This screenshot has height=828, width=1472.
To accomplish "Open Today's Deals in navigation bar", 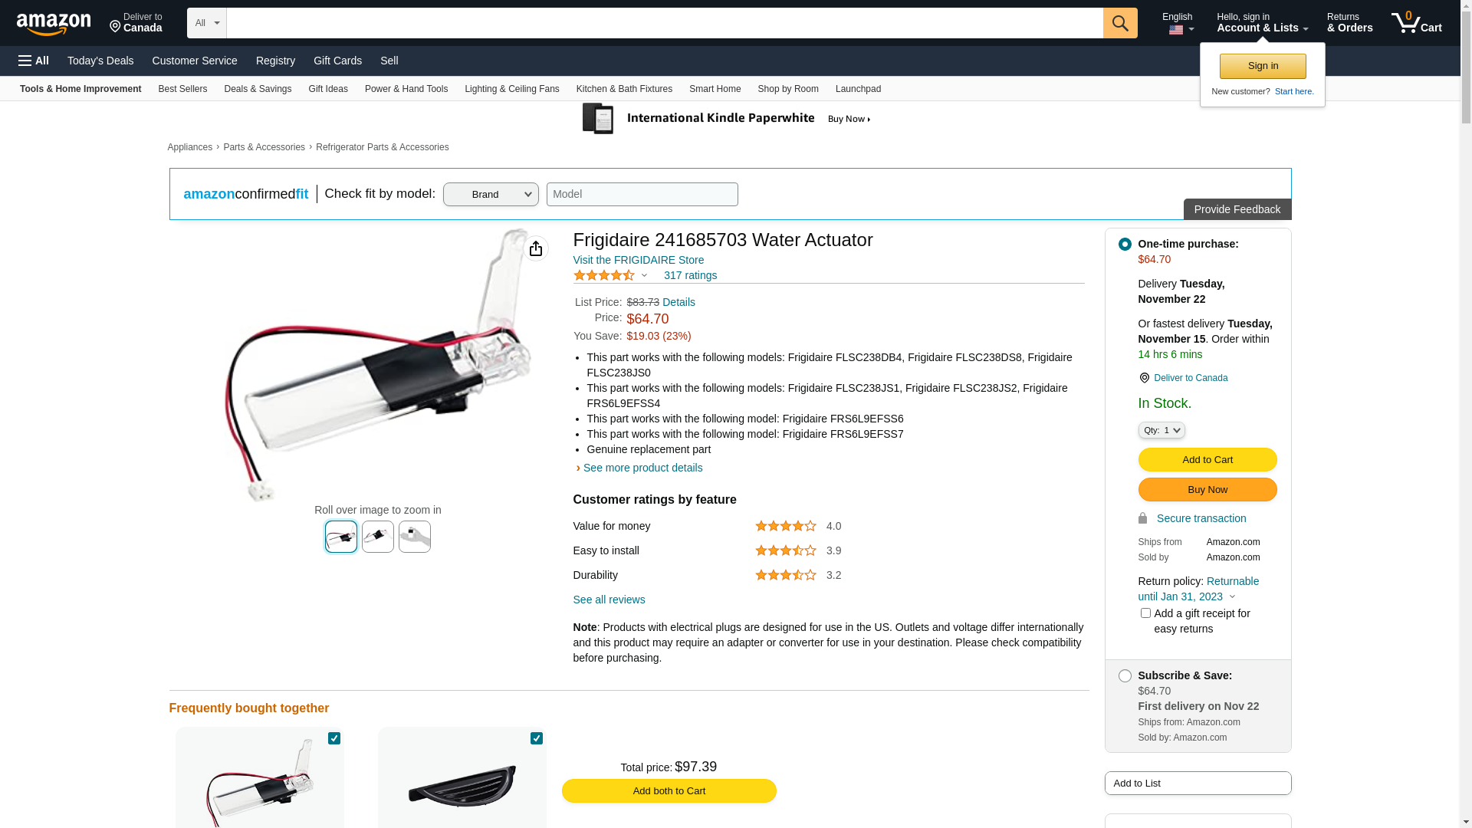I will coord(100,61).
